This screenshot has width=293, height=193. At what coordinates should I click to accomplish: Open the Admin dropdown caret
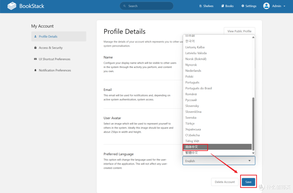pyautogui.click(x=284, y=6)
